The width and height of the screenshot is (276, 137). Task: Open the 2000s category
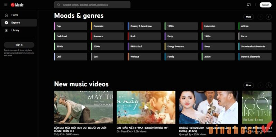coord(107,47)
